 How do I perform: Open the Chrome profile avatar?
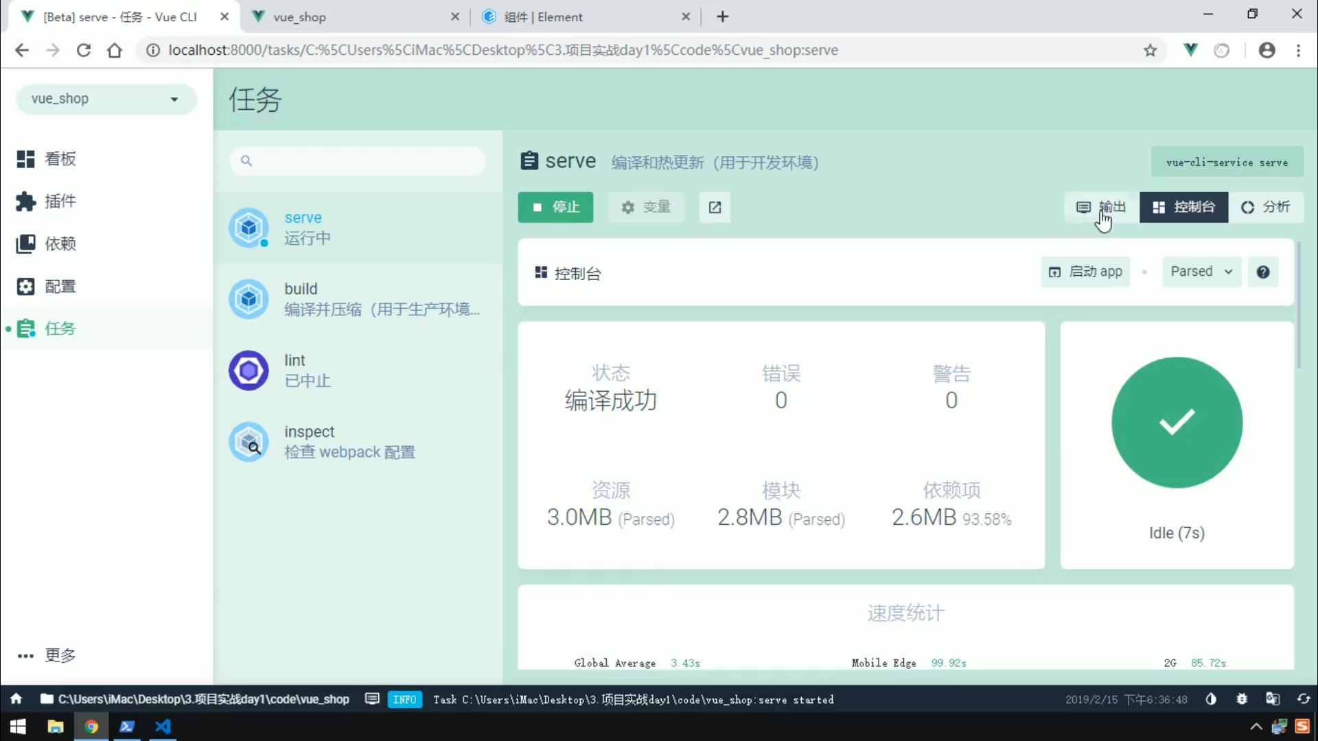(x=1267, y=50)
